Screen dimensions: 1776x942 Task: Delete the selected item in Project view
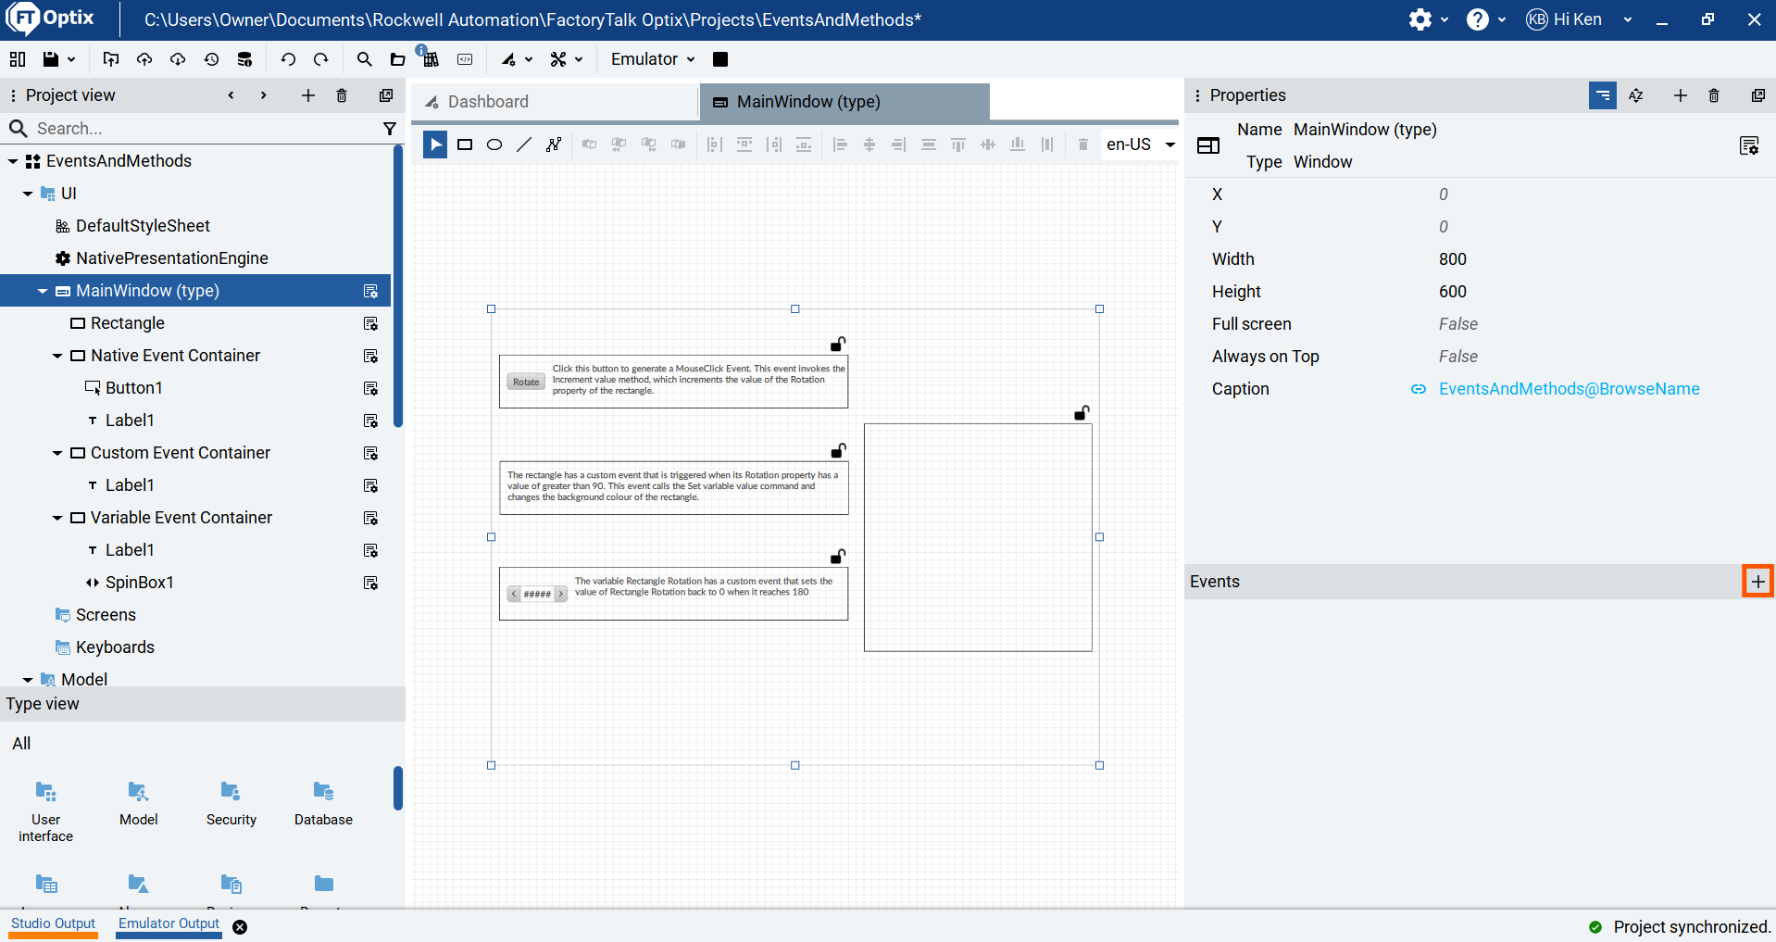342,95
